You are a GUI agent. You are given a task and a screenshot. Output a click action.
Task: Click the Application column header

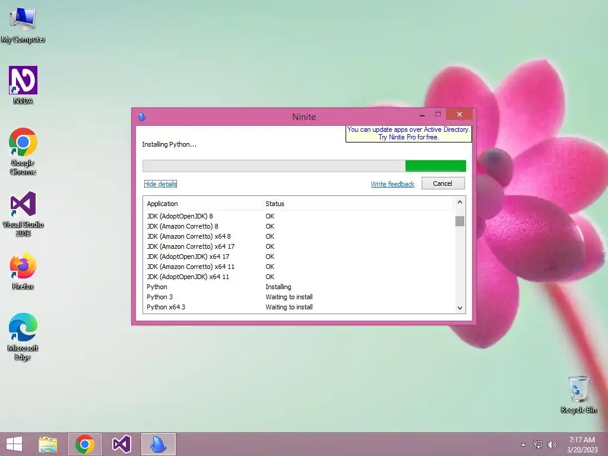203,204
